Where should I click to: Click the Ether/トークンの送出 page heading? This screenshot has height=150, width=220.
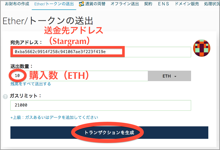[x=48, y=21]
